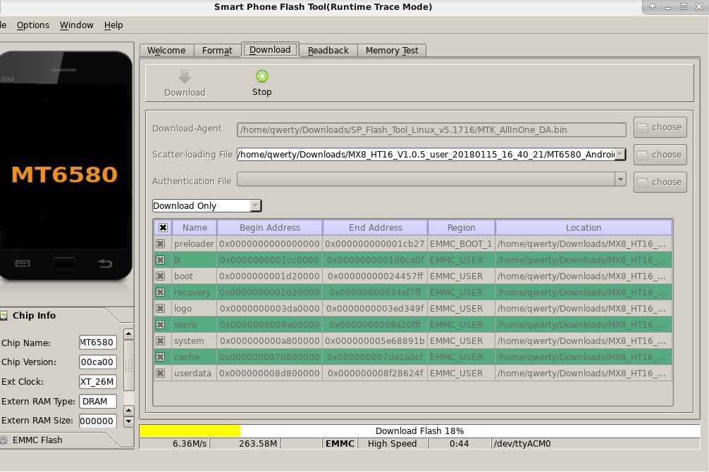Expand the Authentication File dropdown arrow
Viewport: 709px width, 472px height.
tap(620, 179)
